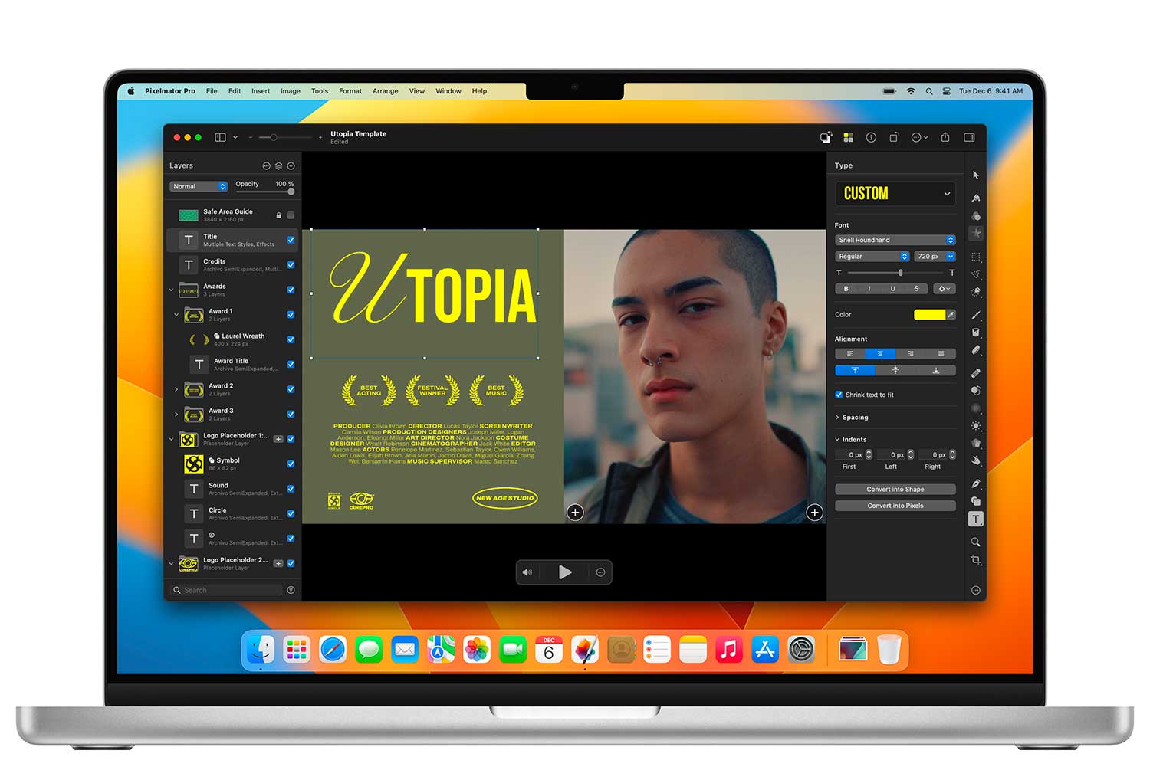Hide the Award 2 group
The width and height of the screenshot is (1150, 757).
pyautogui.click(x=291, y=389)
